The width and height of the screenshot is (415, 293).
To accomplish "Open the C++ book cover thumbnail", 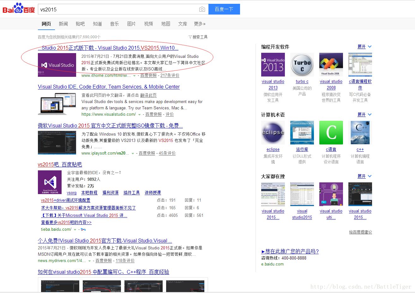I will tap(360, 132).
